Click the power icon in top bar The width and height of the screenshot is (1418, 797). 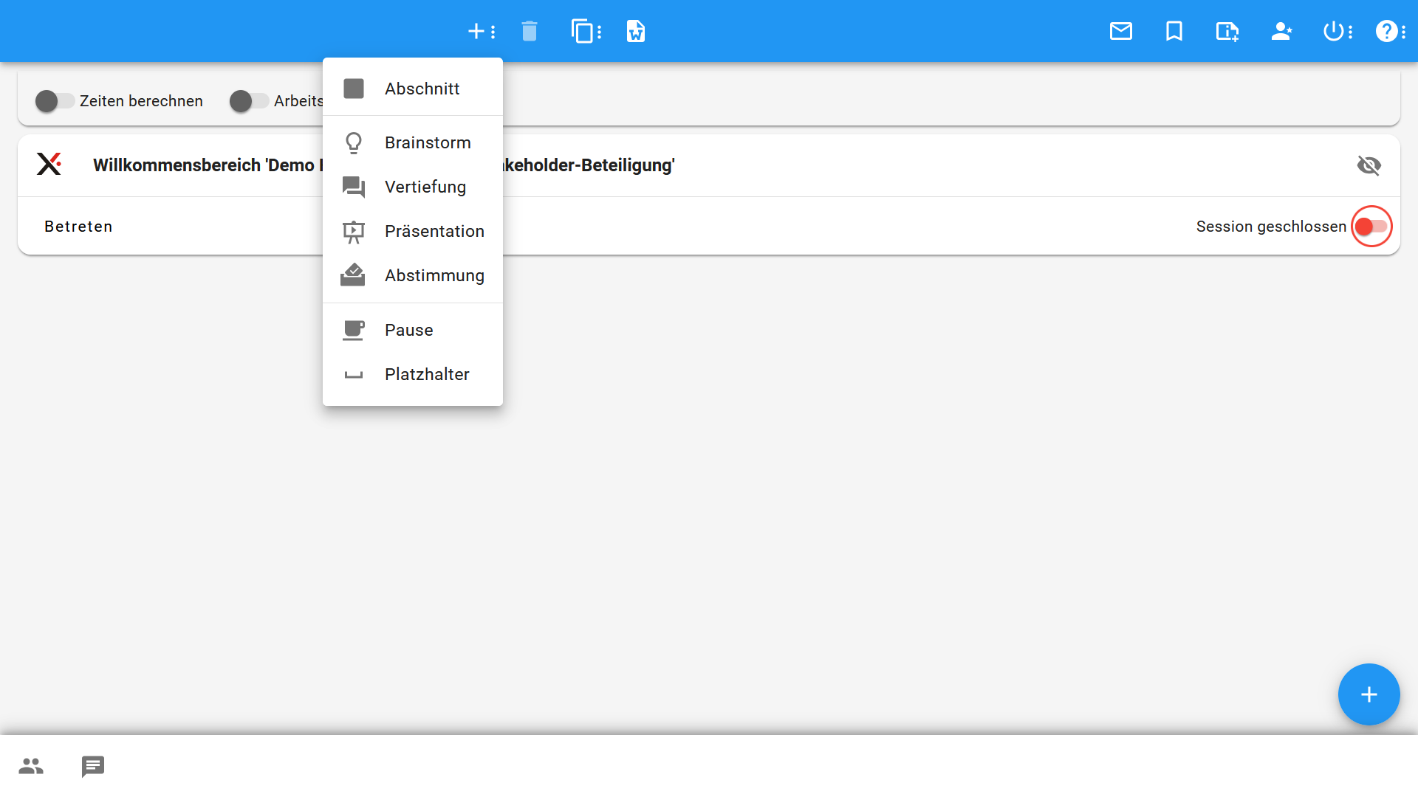(1333, 31)
